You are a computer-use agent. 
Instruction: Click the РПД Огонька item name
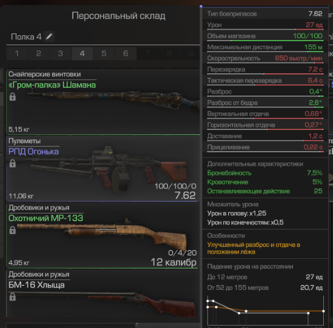pyautogui.click(x=34, y=152)
